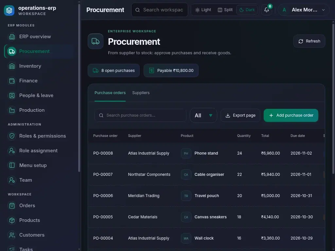Click the user avatar letter A
This screenshot has height=251, width=335.
284,10
